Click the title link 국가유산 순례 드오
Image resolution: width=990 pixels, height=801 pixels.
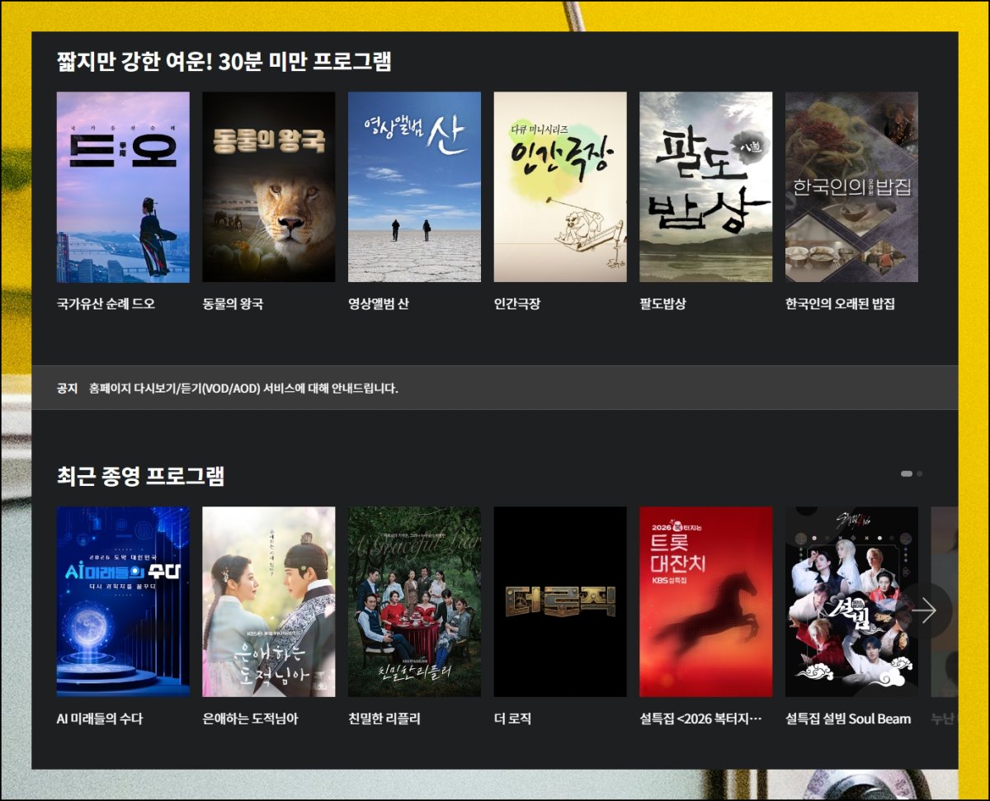[106, 304]
